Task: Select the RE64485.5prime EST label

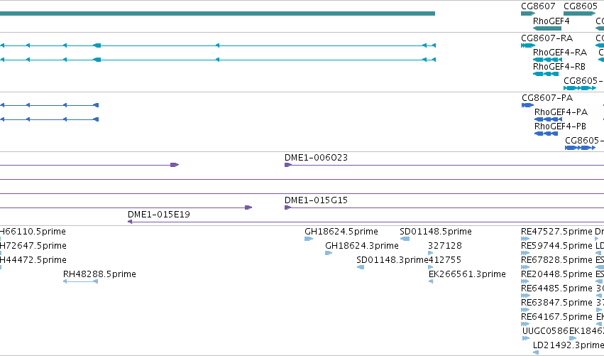Action: coord(556,288)
